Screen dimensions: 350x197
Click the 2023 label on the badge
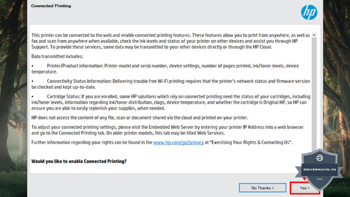(x=319, y=179)
